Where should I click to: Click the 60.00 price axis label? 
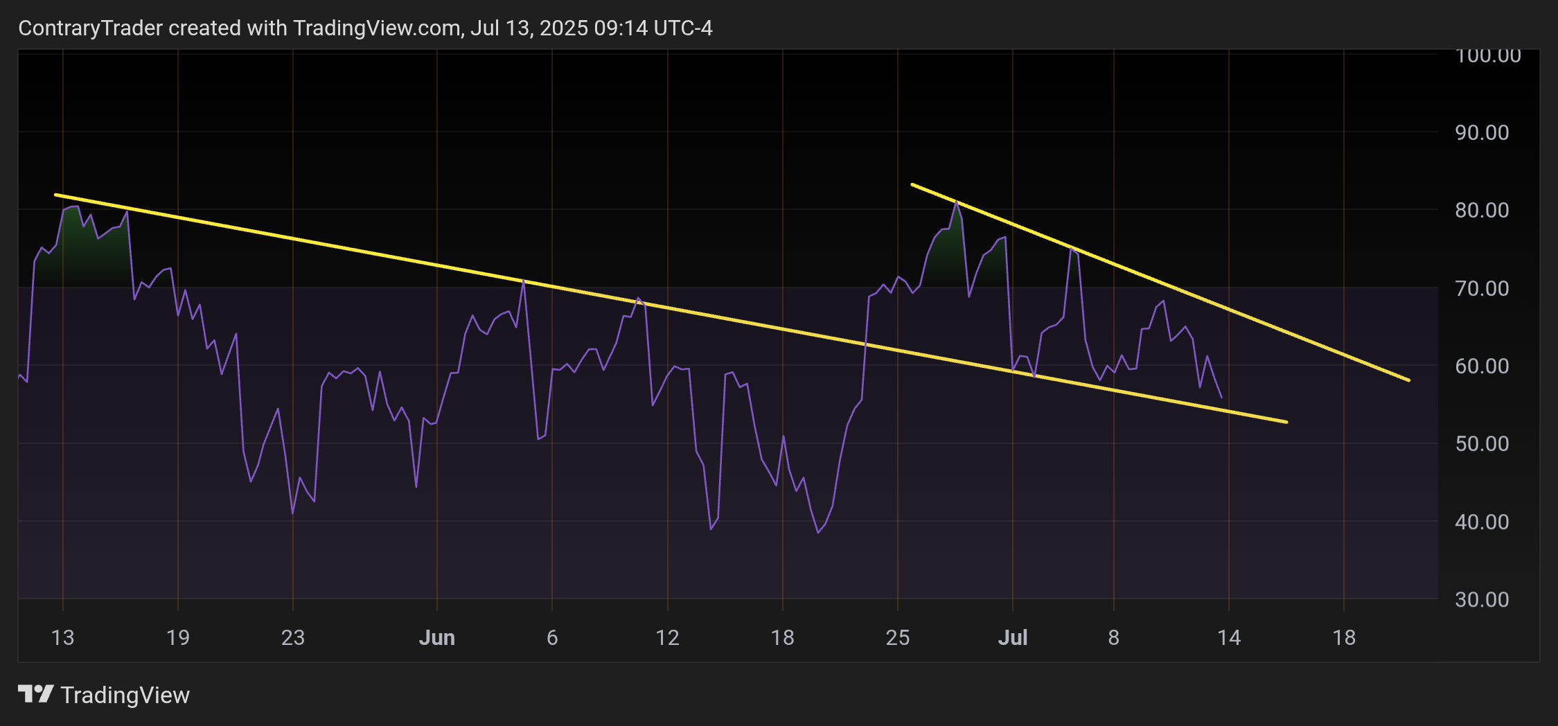tap(1482, 366)
